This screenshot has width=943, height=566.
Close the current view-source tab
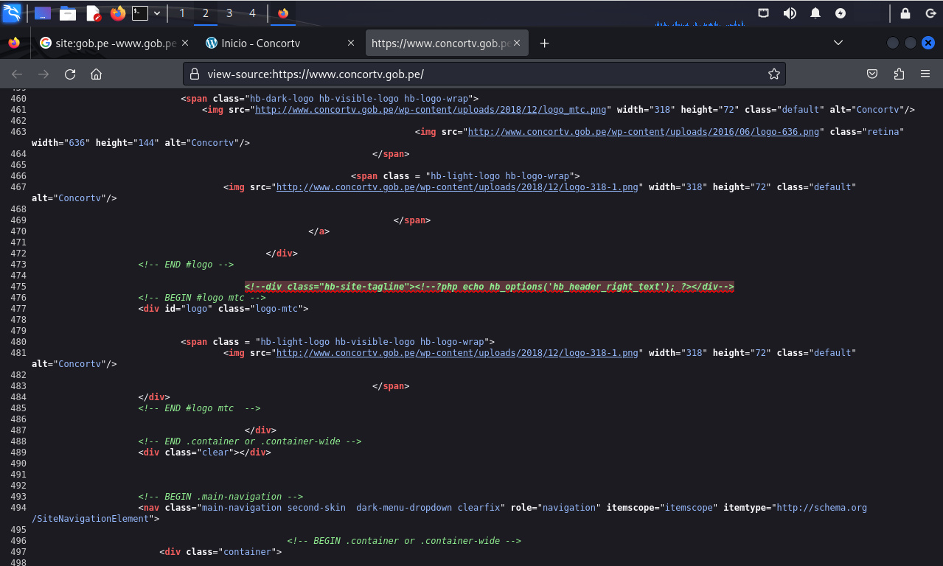pyautogui.click(x=518, y=43)
